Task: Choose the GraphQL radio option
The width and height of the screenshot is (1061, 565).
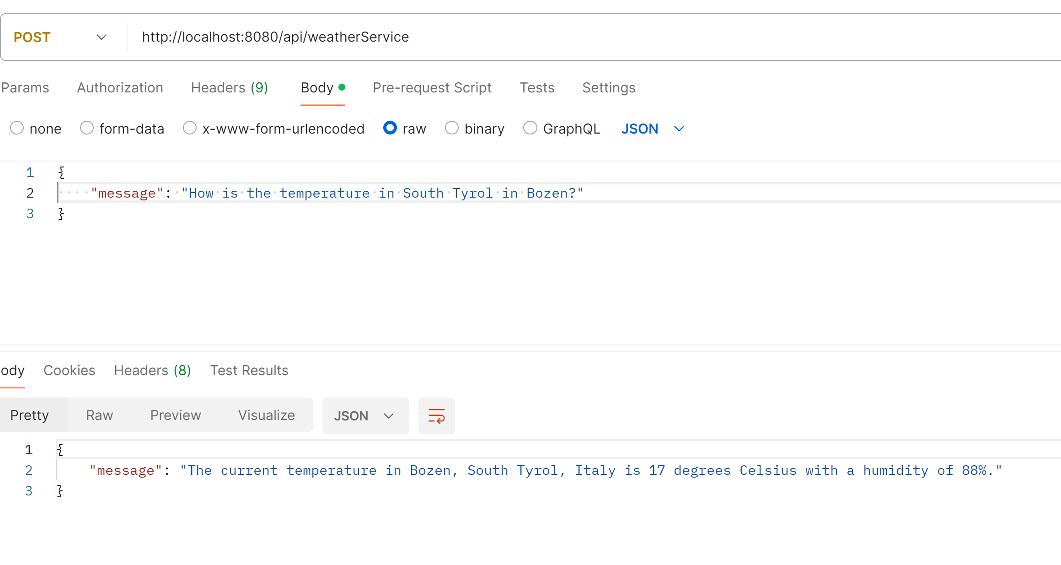Action: point(530,128)
